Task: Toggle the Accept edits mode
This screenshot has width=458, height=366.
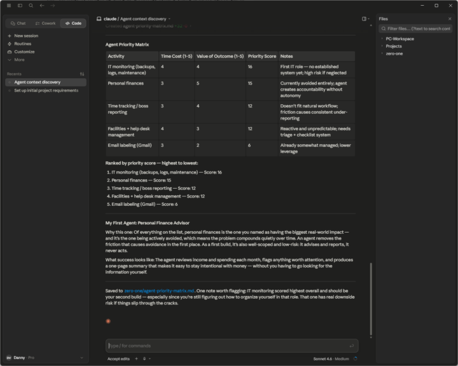Action: 118,359
